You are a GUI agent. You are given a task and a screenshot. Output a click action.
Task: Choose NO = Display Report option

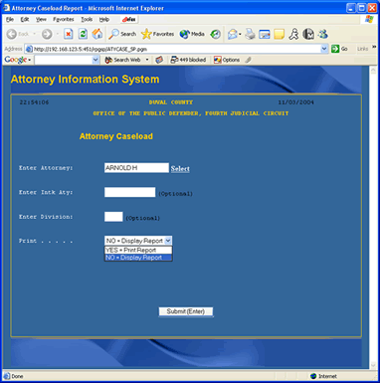(138, 258)
